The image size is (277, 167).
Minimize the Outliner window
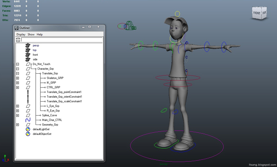83,27
